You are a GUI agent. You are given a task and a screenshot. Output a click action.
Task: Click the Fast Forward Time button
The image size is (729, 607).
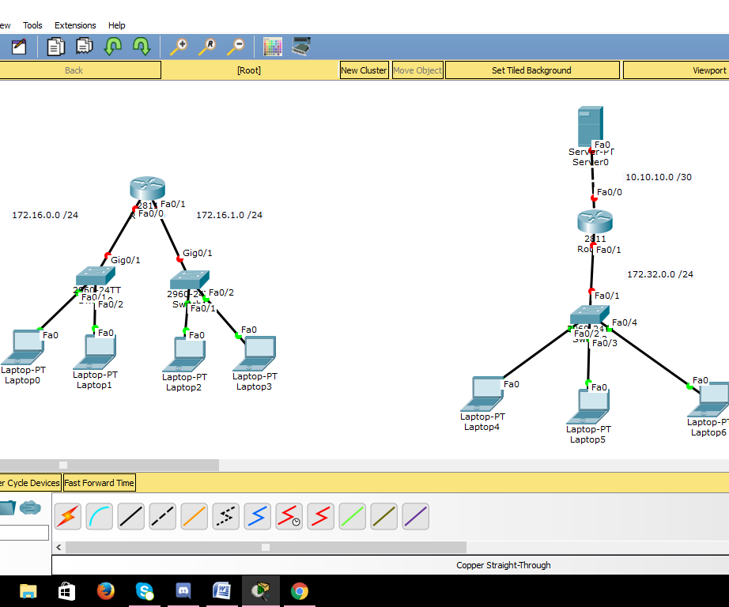pos(99,482)
